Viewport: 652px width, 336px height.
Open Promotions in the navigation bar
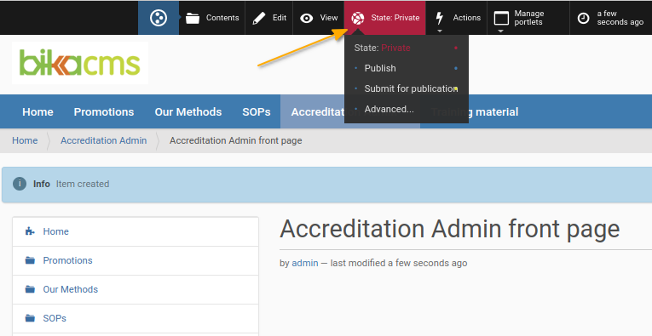click(104, 111)
